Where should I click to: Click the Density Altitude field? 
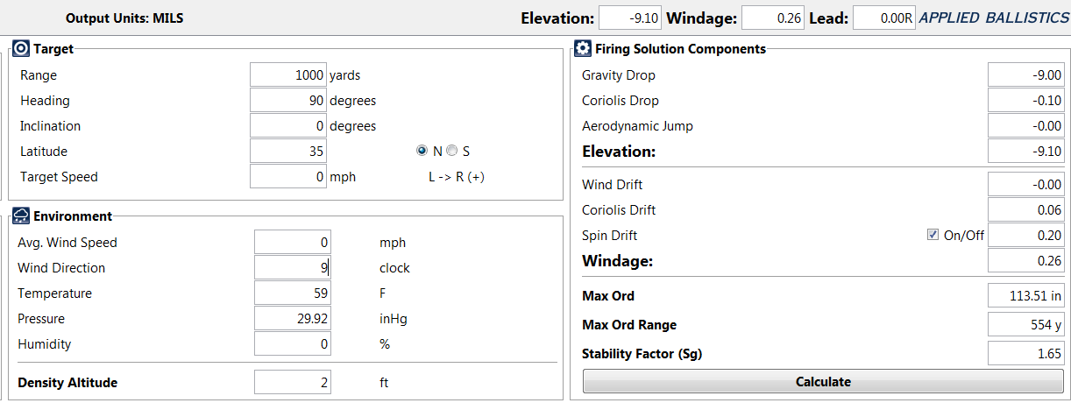click(293, 383)
